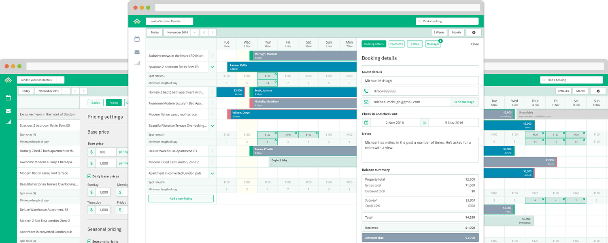Switch to 2 Weeks view in front window
608x243 pixels.
pos(439,32)
